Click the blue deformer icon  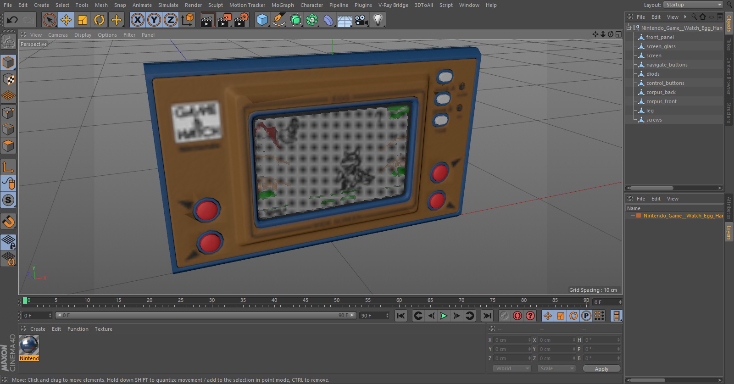(328, 20)
